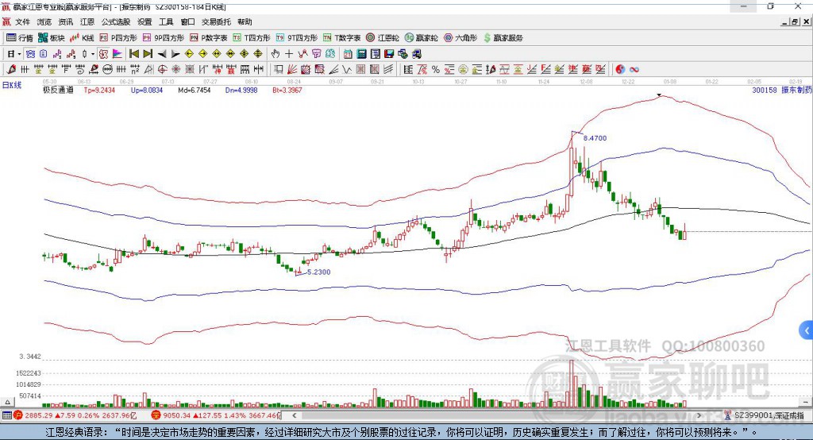Image resolution: width=813 pixels, height=440 pixels.
Task: Click the up triangle button at volume panel corner
Action: coord(7,402)
